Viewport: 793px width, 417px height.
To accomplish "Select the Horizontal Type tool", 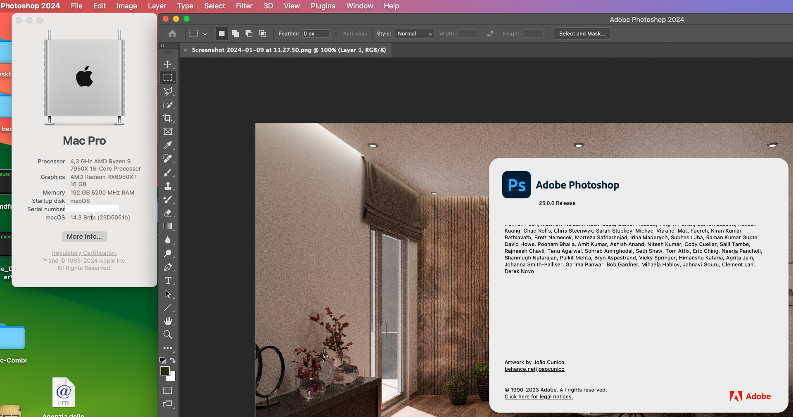I will [168, 280].
